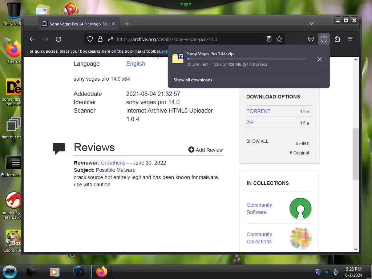
Task: Open Community Software collection link
Action: (259, 209)
